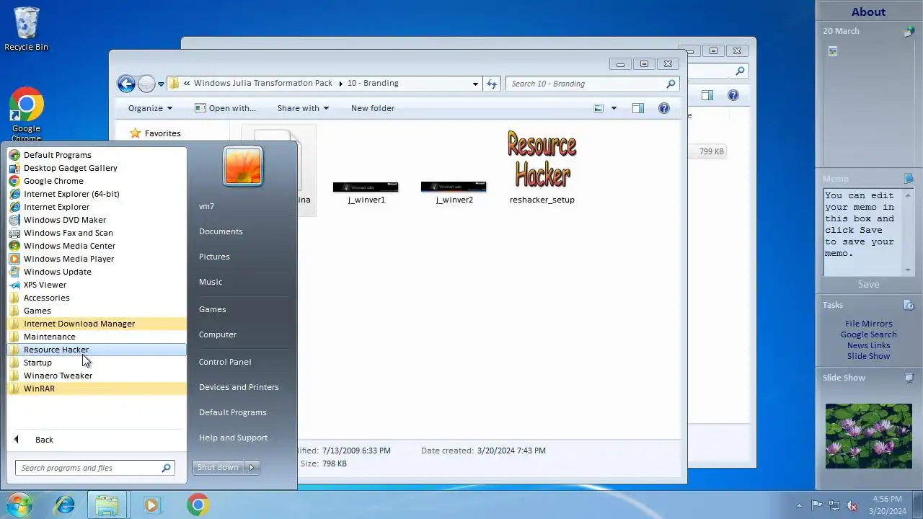Click the volume muted tray icon
This screenshot has height=519, width=923.
tap(852, 505)
